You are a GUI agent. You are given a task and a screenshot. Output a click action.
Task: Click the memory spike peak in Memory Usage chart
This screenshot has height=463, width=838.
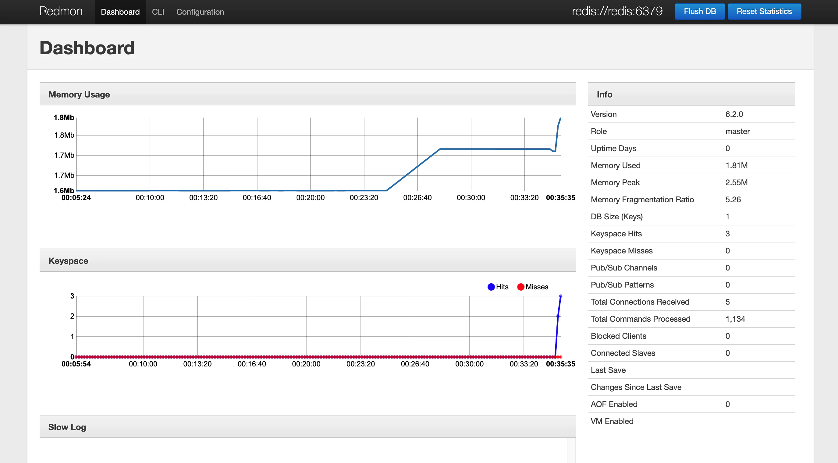560,118
